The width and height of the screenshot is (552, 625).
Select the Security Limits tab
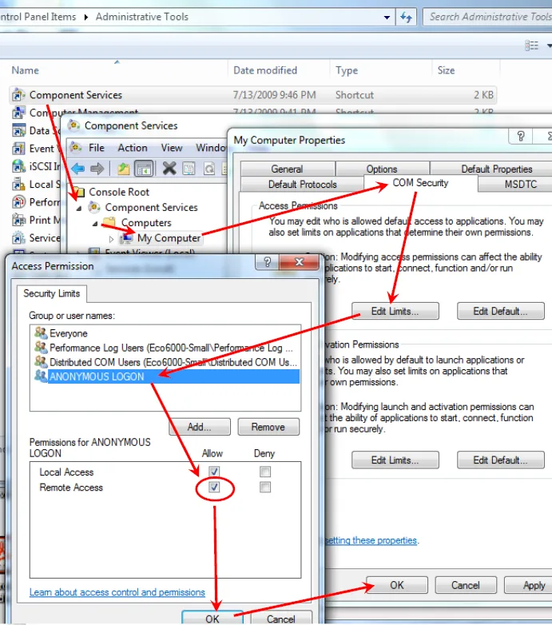[x=51, y=294]
